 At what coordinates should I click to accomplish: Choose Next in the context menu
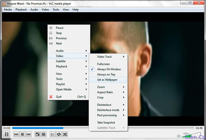coord(69,44)
